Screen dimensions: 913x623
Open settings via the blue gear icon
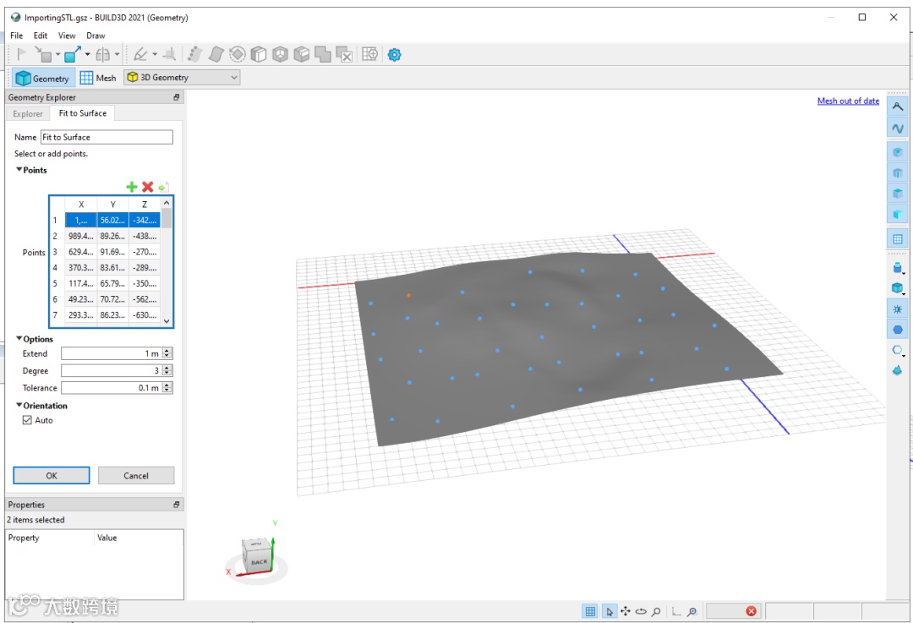394,55
